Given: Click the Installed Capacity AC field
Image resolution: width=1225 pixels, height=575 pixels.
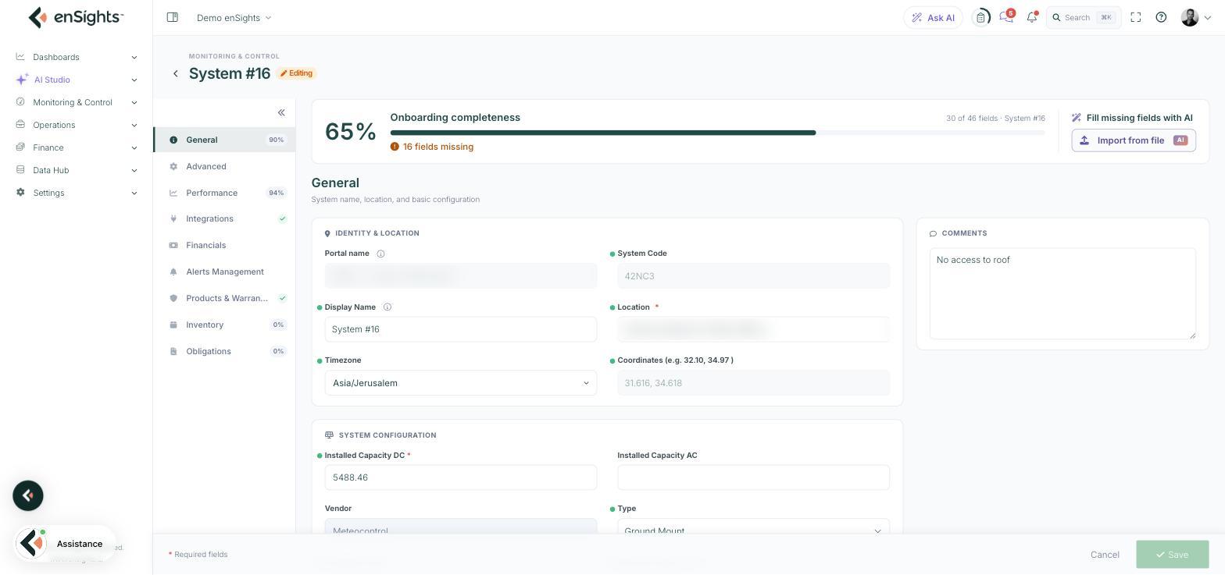Looking at the screenshot, I should (754, 477).
